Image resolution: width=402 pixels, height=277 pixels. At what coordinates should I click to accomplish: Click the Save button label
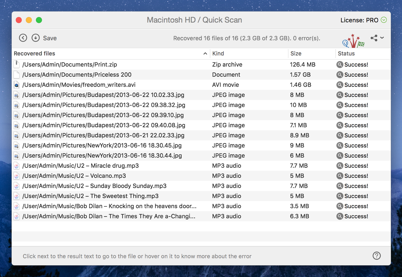pos(50,38)
